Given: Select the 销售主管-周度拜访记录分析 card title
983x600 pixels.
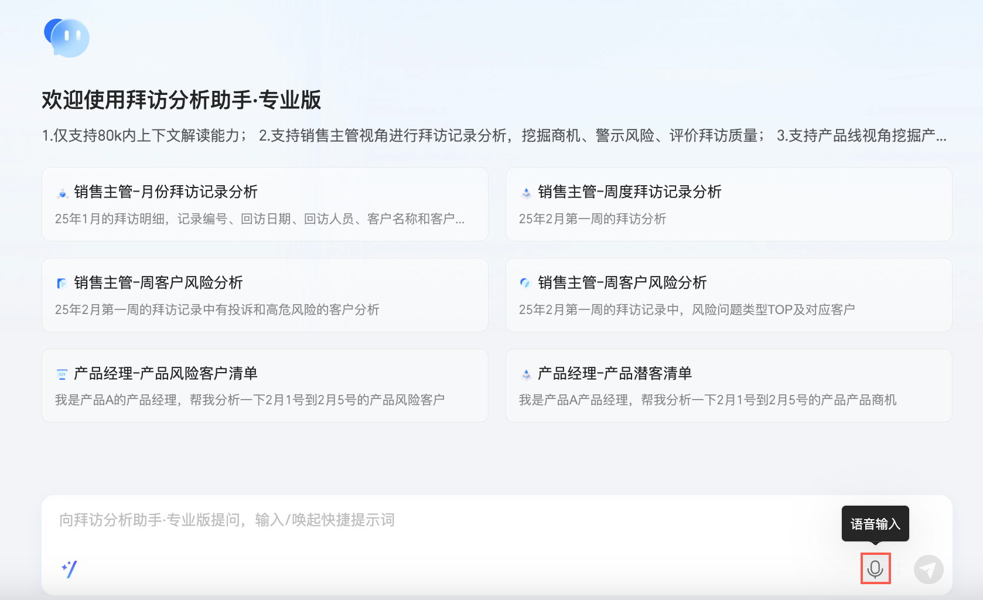Looking at the screenshot, I should point(630,192).
